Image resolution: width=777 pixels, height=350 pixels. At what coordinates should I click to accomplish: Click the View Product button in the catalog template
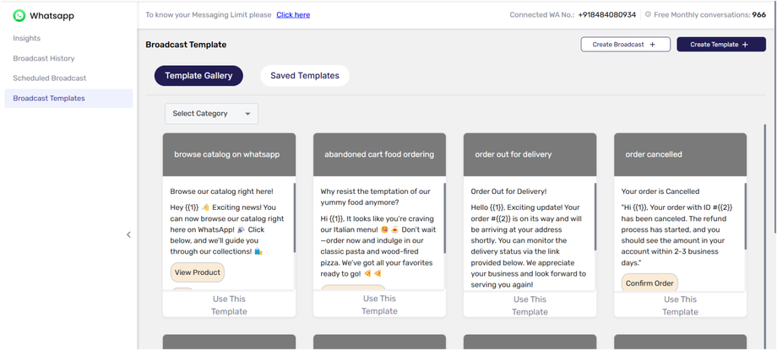click(197, 272)
